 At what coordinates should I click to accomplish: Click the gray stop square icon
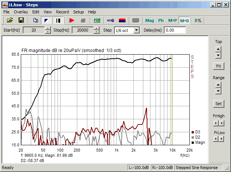(x=83, y=20)
